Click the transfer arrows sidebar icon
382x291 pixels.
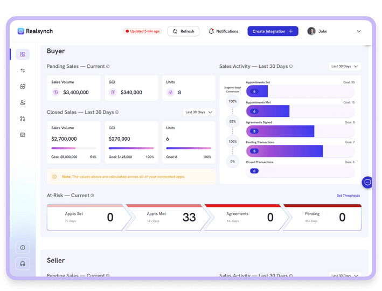23,70
